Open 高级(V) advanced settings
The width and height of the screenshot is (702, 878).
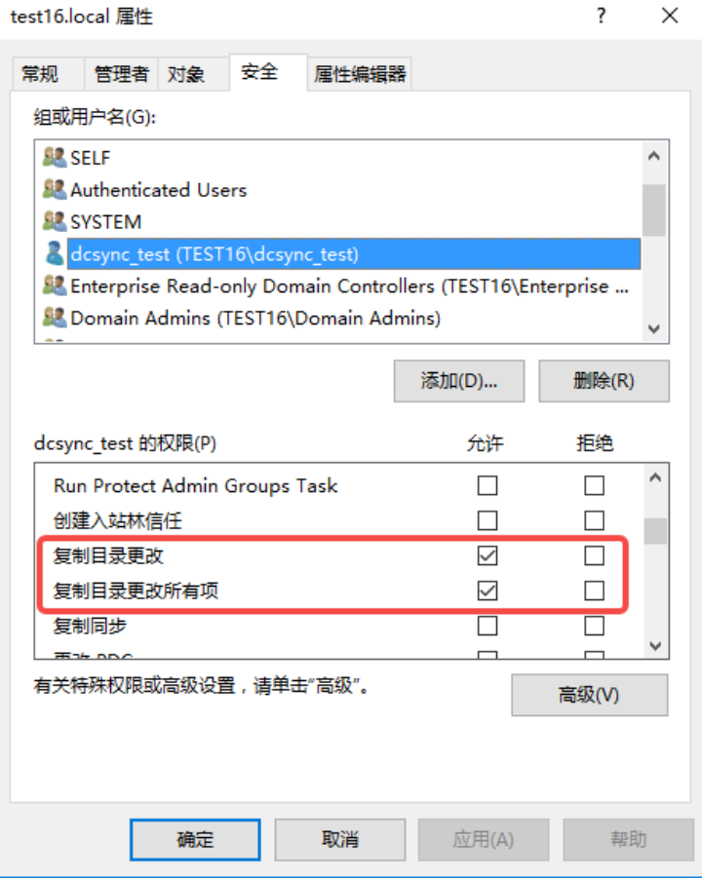[590, 695]
